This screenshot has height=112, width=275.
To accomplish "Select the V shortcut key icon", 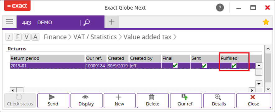I will click(26, 37).
